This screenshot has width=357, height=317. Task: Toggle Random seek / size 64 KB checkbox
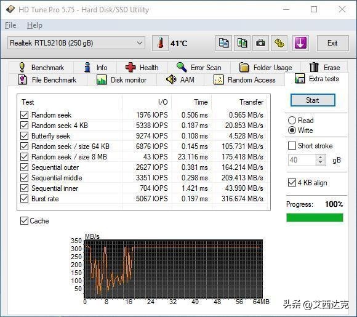(25, 146)
